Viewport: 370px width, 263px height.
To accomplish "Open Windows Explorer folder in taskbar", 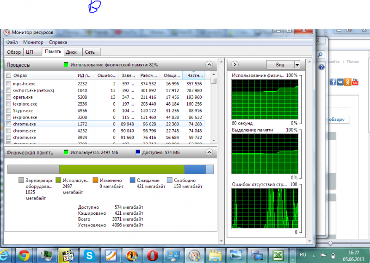I will tap(216, 256).
